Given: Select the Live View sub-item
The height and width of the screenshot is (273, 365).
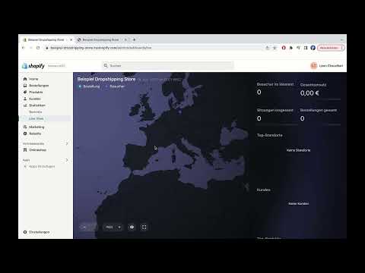Looking at the screenshot, I should (36, 118).
